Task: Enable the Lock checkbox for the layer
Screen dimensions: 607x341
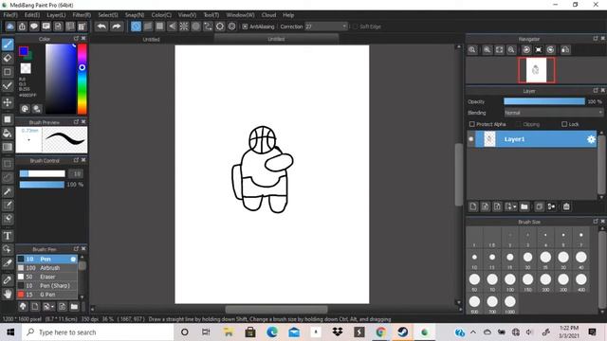Action: [564, 124]
